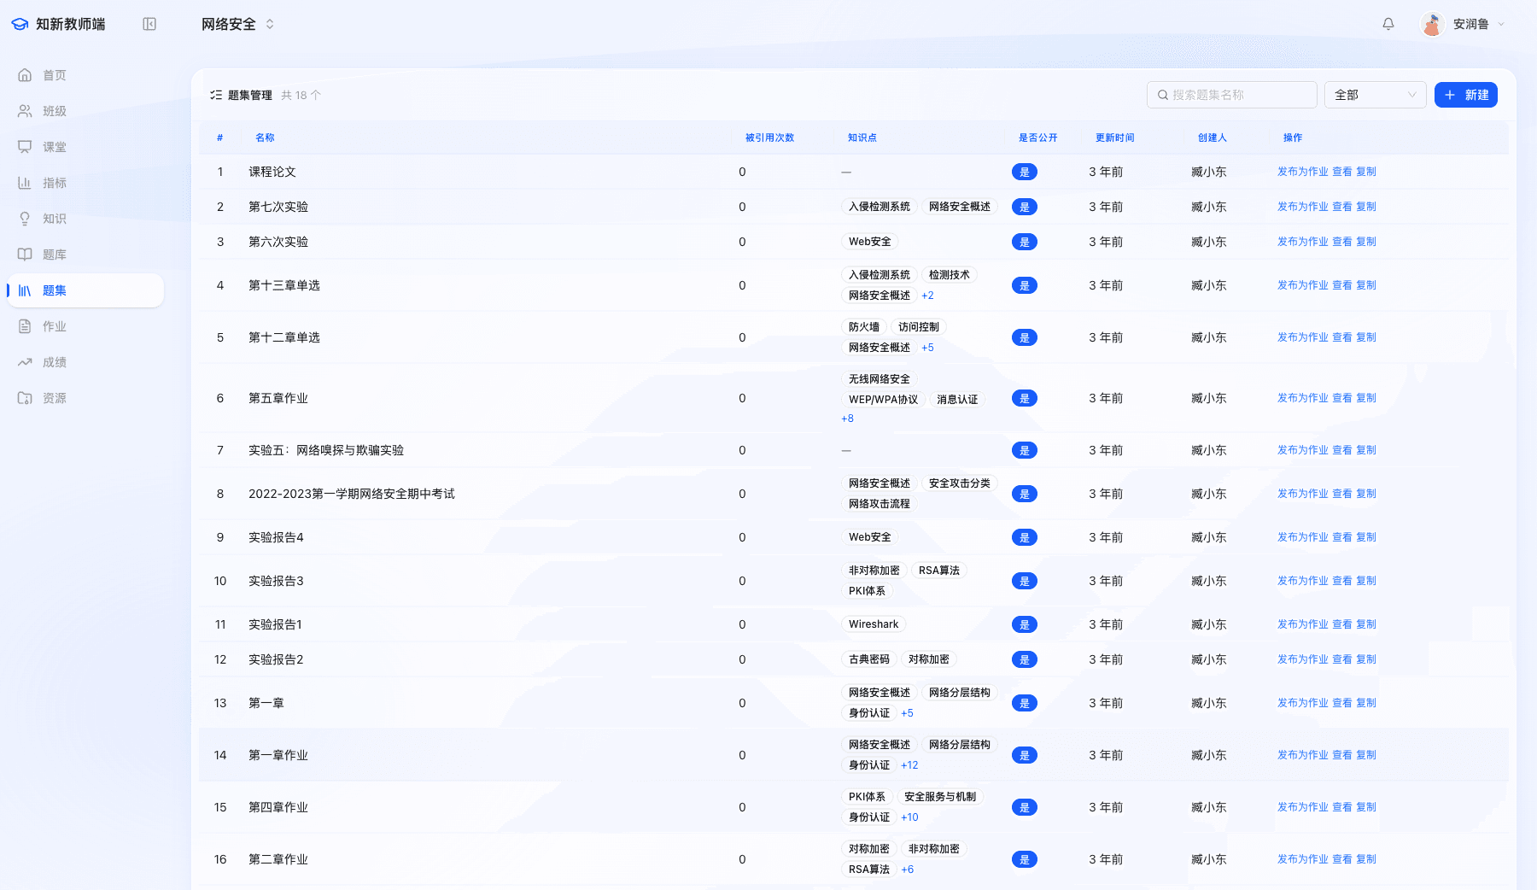Navigate to 作业 menu item

(54, 326)
